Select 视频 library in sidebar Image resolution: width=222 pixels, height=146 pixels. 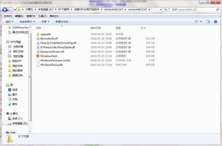13,90
